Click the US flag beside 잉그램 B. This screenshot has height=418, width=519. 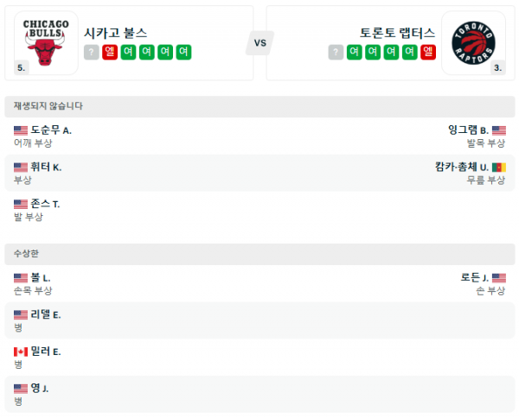pyautogui.click(x=498, y=130)
